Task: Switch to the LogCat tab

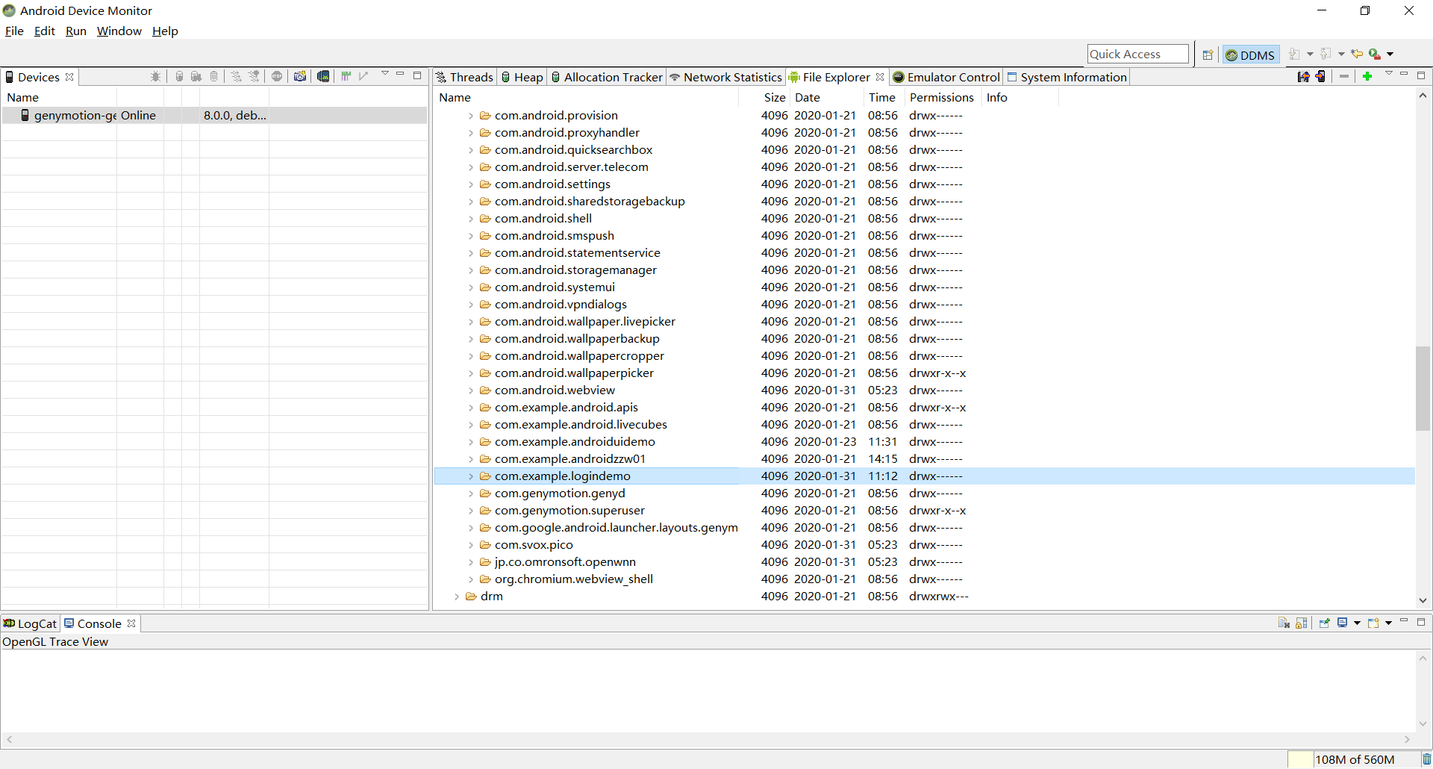Action: pos(30,623)
